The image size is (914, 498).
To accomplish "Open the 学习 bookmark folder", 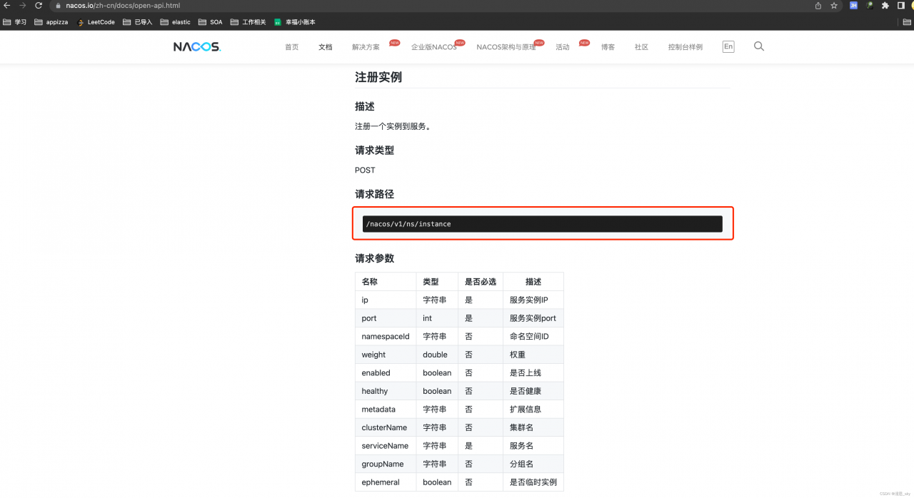I will tap(15, 22).
